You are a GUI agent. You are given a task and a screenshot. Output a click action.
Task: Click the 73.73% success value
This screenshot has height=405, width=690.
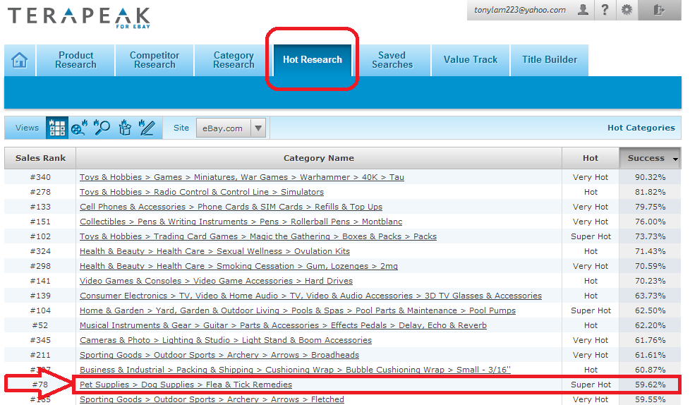[x=650, y=236]
